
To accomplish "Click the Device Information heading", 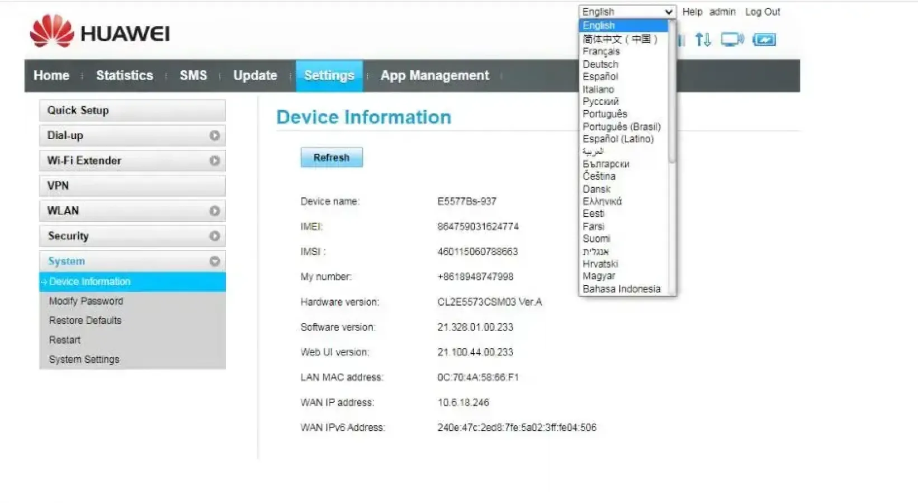I will (x=363, y=117).
